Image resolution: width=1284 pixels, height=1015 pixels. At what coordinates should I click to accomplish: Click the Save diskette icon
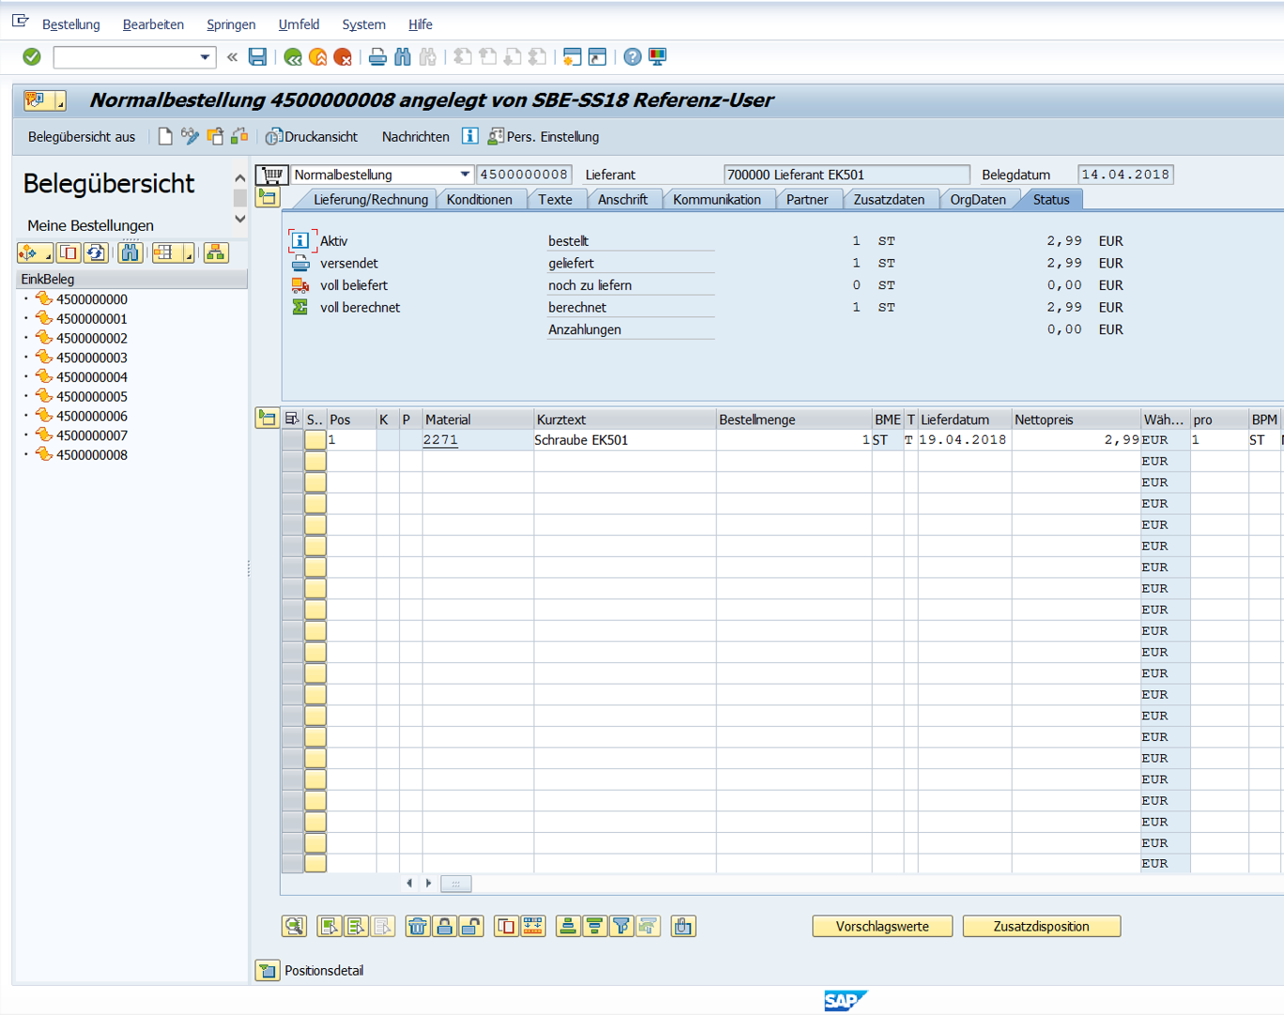[x=257, y=57]
